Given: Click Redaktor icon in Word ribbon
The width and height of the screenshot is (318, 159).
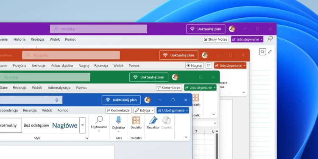Looking at the screenshot, I should click(x=153, y=120).
